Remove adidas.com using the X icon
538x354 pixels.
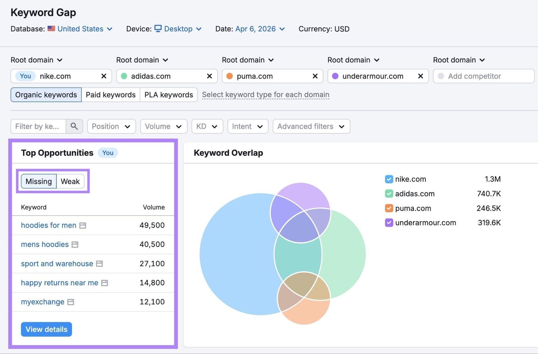(209, 76)
